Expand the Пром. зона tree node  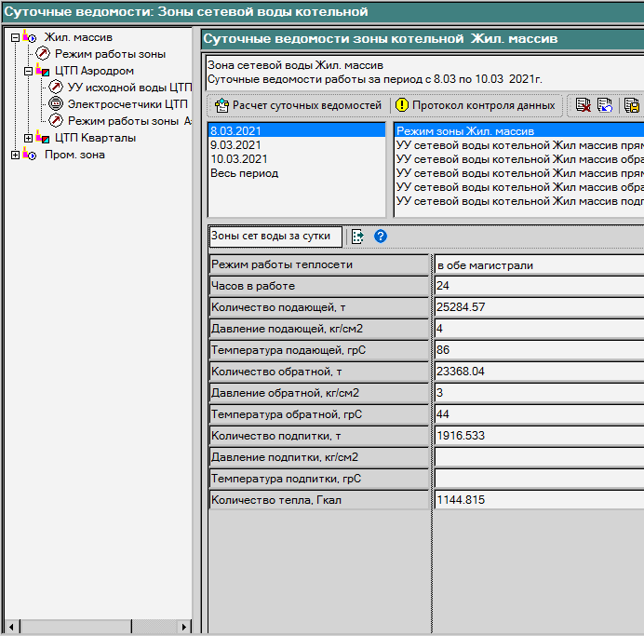[x=15, y=155]
